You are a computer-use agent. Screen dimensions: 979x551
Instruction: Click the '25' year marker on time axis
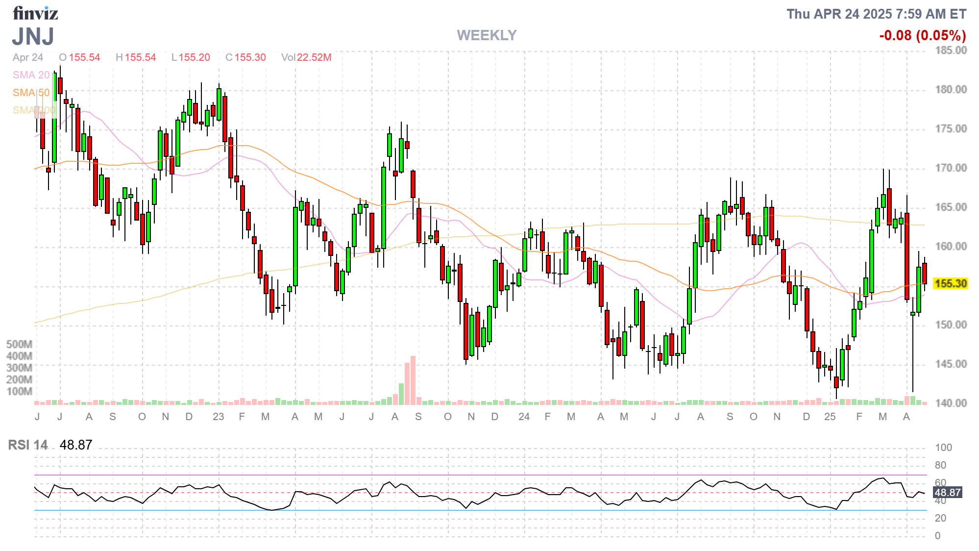tap(830, 417)
